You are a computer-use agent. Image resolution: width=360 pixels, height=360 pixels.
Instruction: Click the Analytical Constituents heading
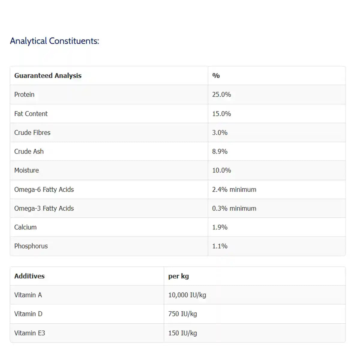click(54, 41)
